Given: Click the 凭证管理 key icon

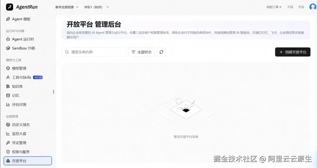Looking at the screenshot, I should (8, 143).
